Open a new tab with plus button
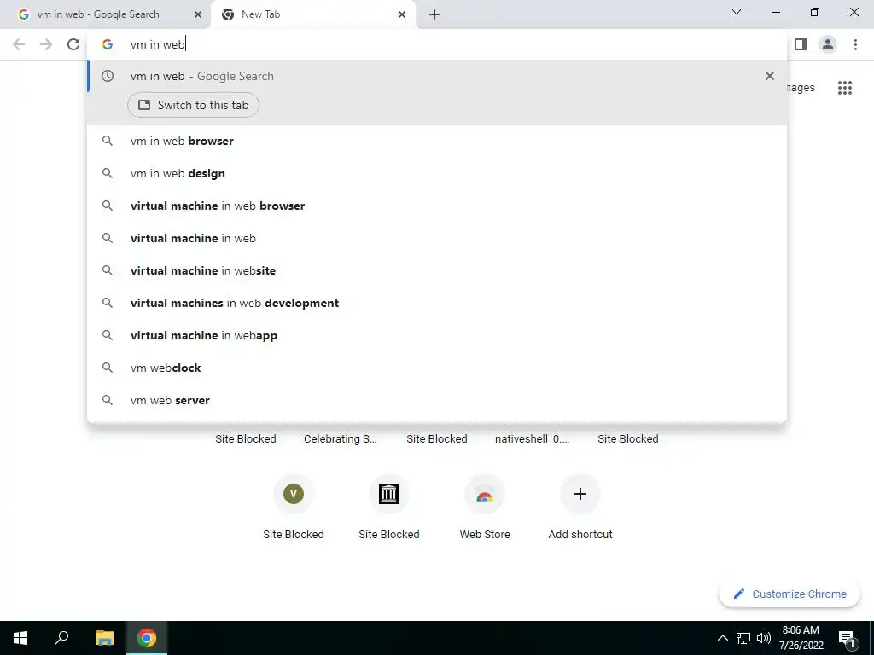 (x=434, y=14)
